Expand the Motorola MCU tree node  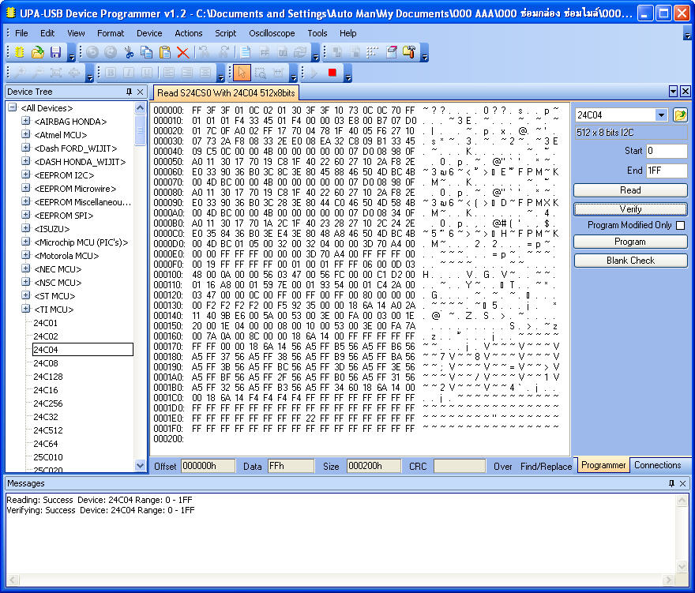click(26, 255)
